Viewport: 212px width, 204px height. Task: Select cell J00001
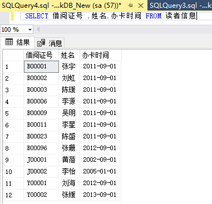click(41, 160)
